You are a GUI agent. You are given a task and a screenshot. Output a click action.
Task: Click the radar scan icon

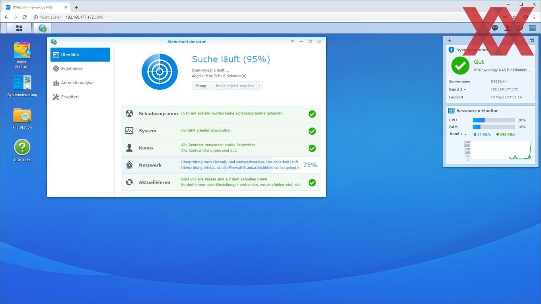click(160, 72)
